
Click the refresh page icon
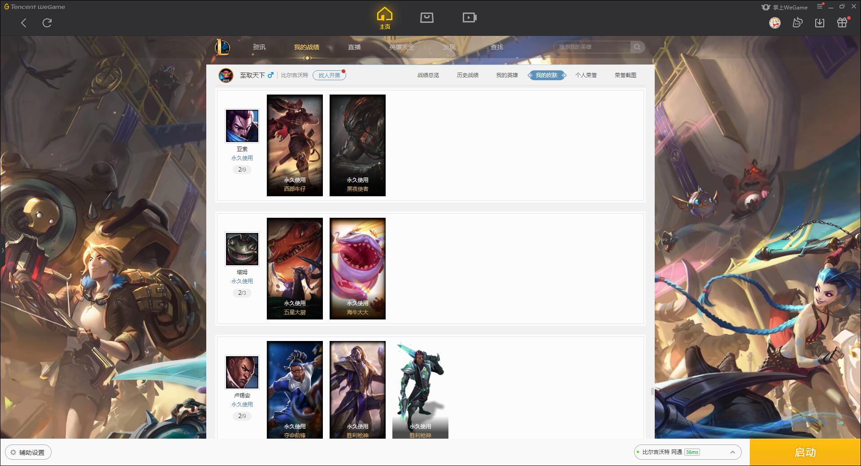[47, 23]
